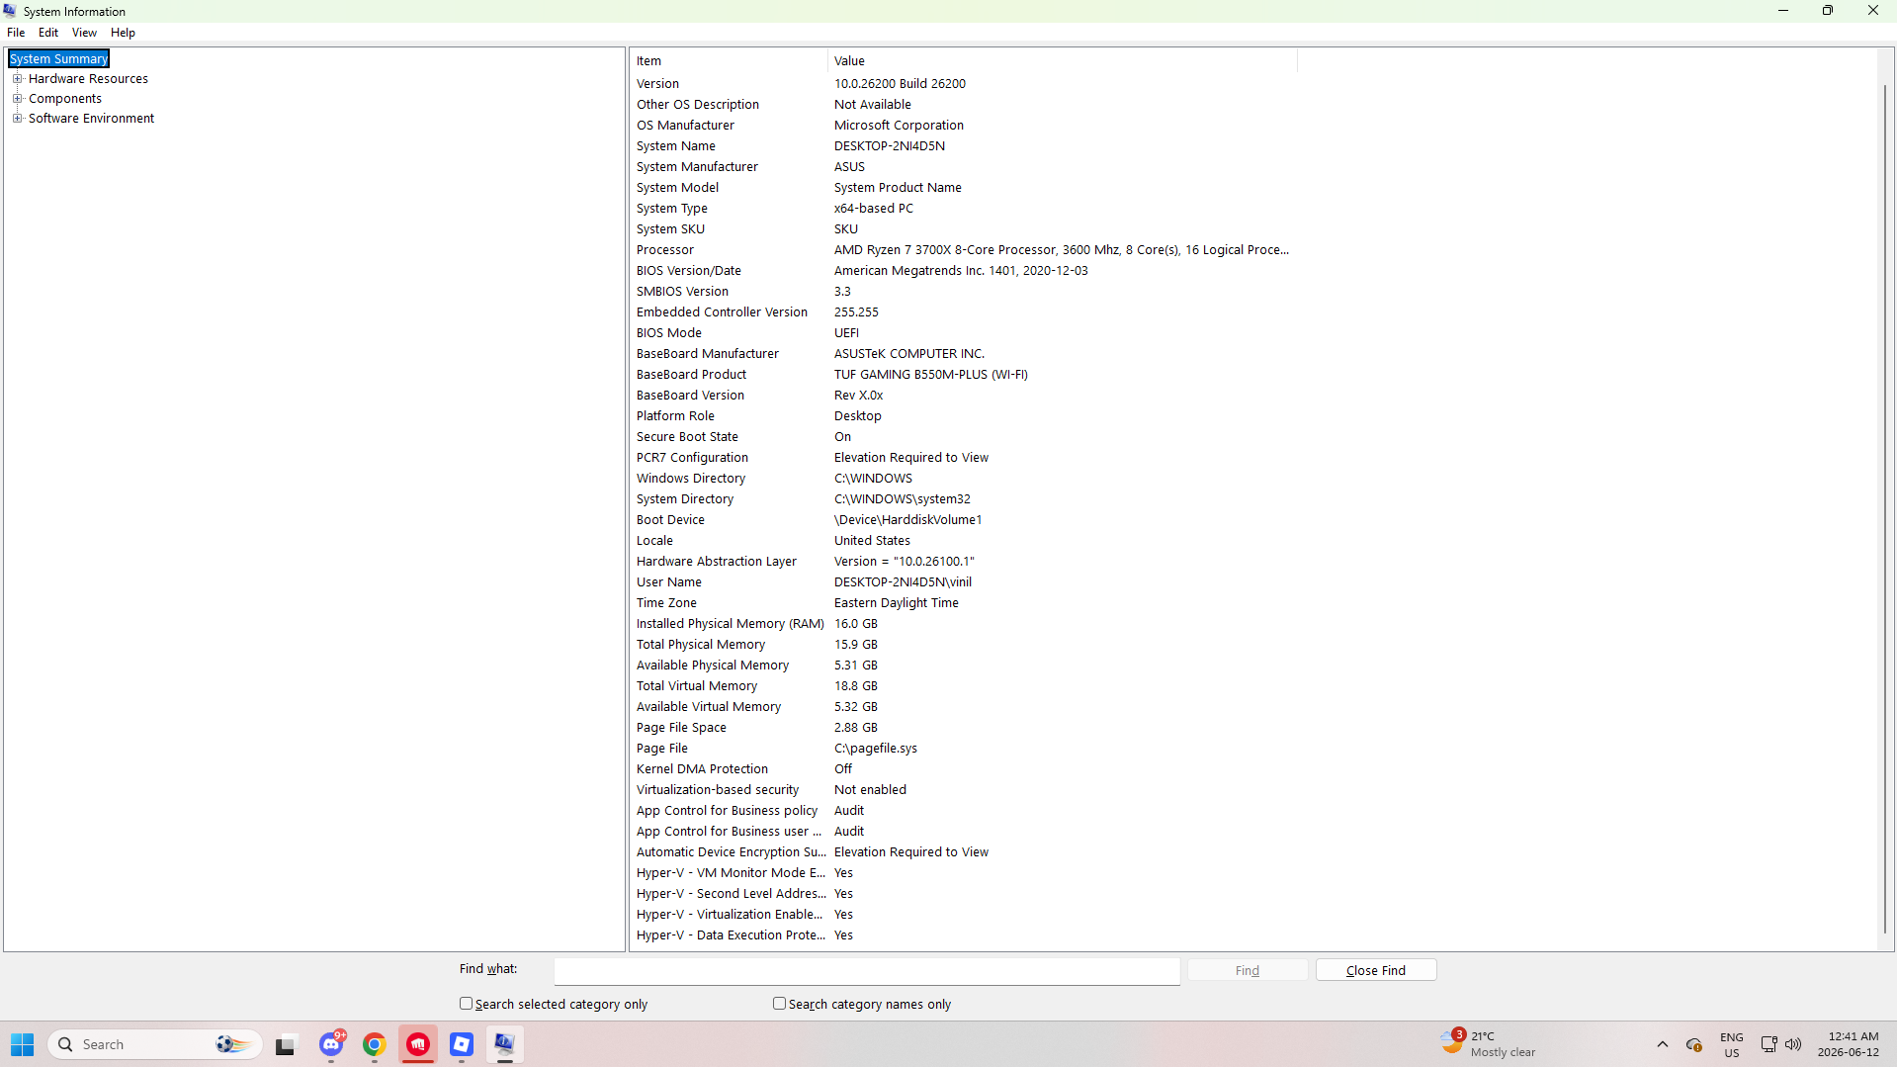The width and height of the screenshot is (1897, 1067).
Task: Select the Available Physical Memory row
Action: (x=963, y=666)
